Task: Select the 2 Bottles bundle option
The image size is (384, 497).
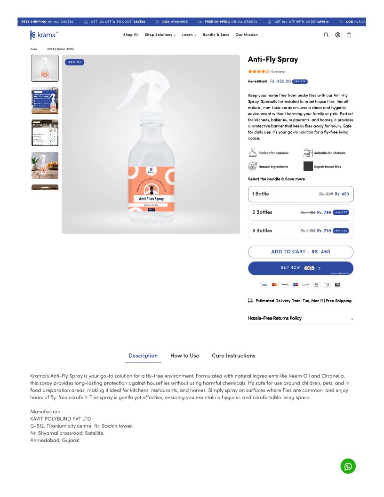Action: [x=301, y=212]
